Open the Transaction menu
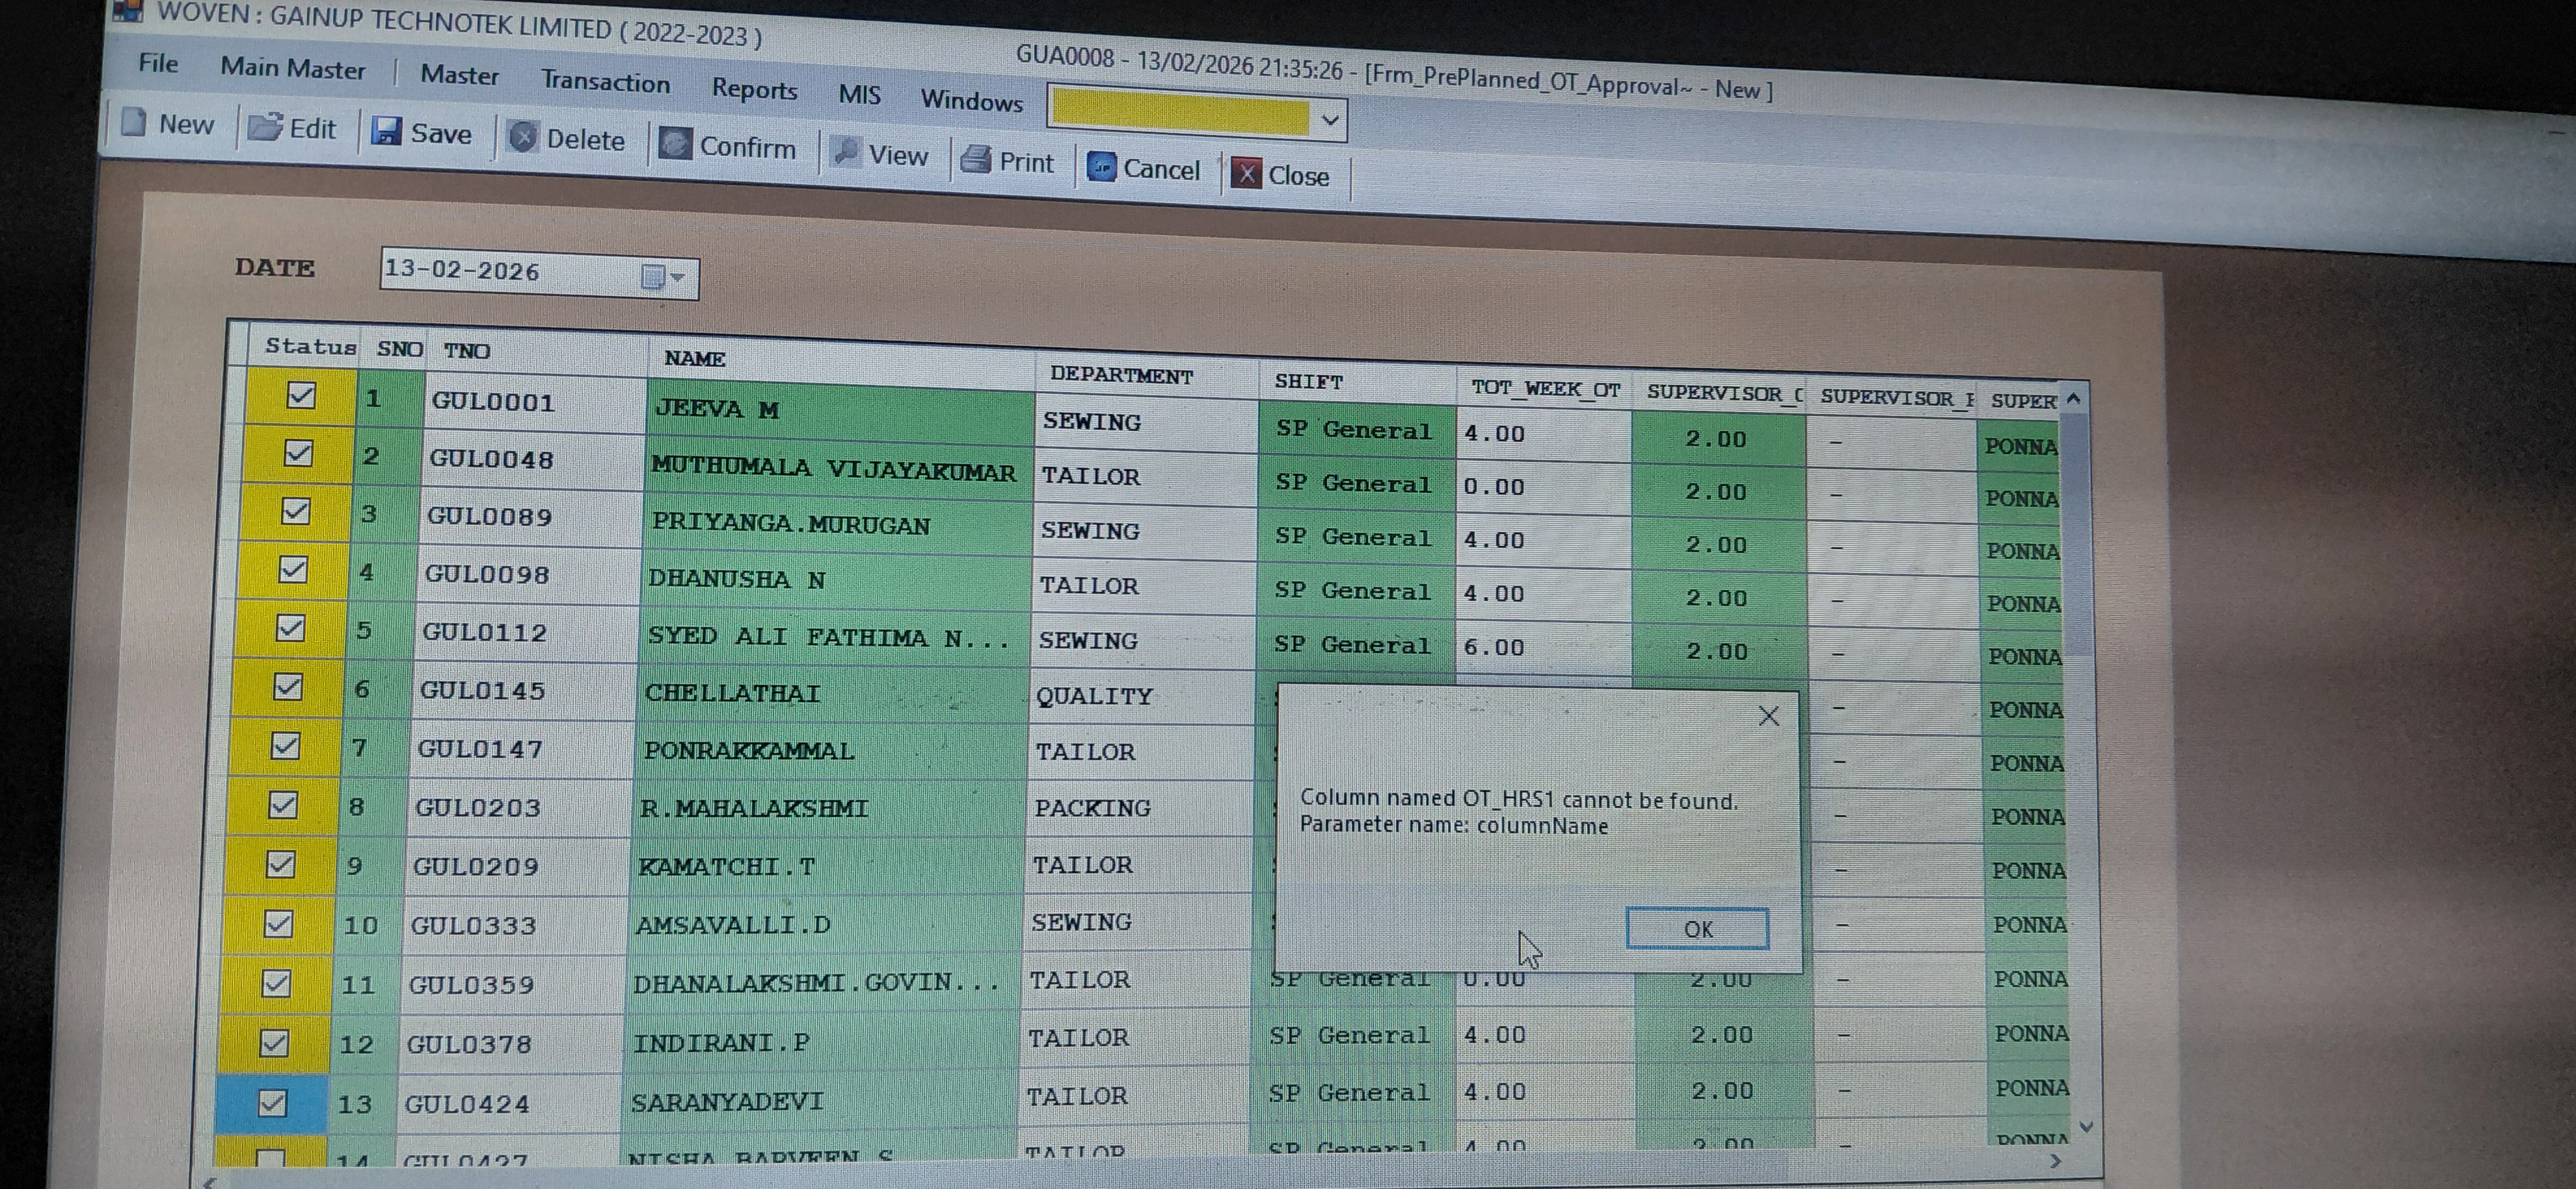Screen dimensions: 2576x1189 click(x=605, y=82)
